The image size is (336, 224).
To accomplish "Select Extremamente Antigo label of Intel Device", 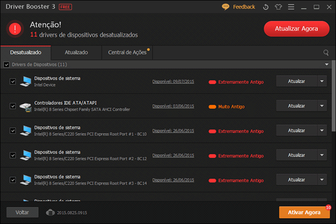I will click(x=241, y=82).
